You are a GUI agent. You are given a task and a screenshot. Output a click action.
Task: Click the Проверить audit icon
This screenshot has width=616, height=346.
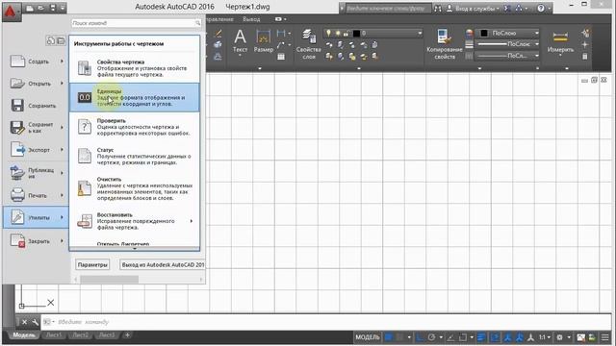(x=85, y=127)
